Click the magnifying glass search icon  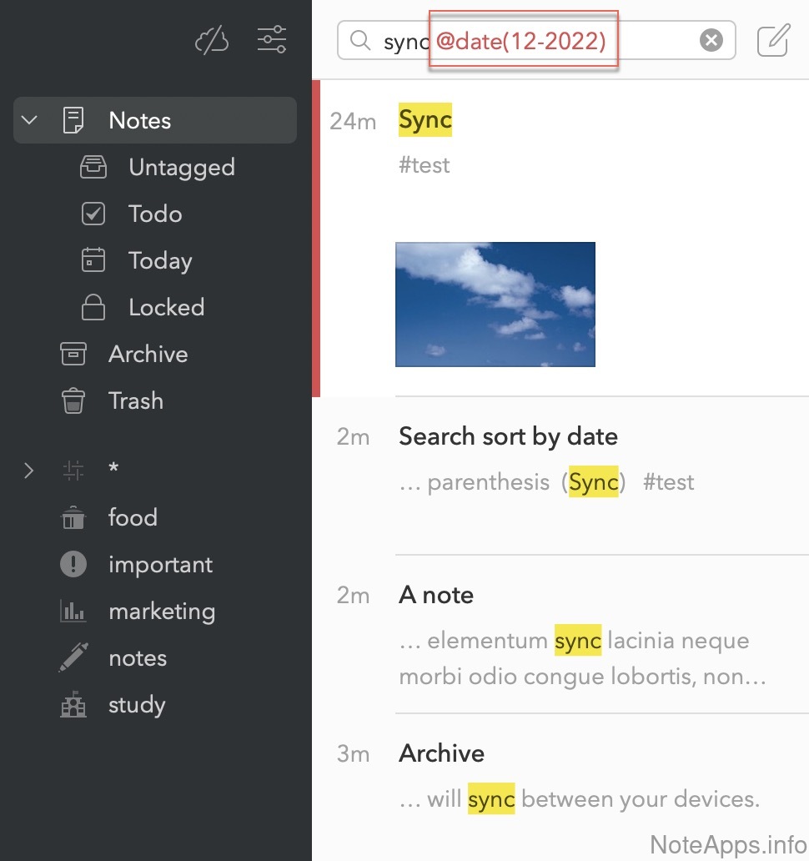(x=360, y=40)
